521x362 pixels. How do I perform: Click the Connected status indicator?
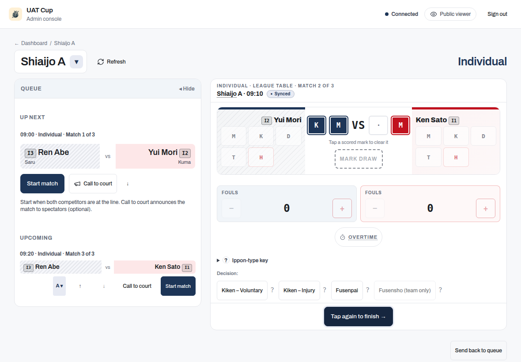coord(401,14)
